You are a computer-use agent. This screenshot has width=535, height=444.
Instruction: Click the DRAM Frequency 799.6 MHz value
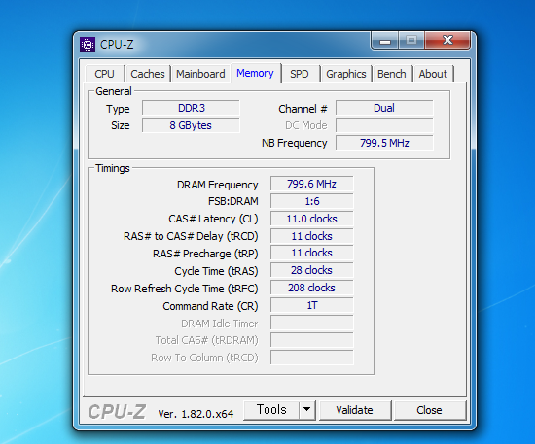click(312, 184)
